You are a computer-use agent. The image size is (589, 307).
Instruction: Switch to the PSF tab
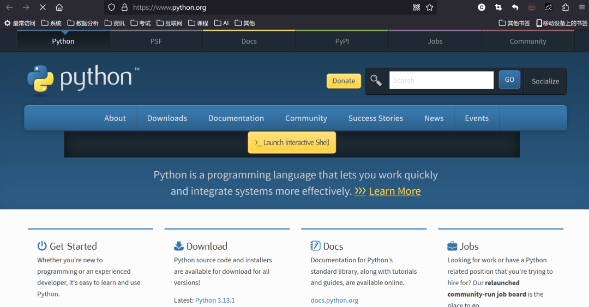pyautogui.click(x=157, y=41)
